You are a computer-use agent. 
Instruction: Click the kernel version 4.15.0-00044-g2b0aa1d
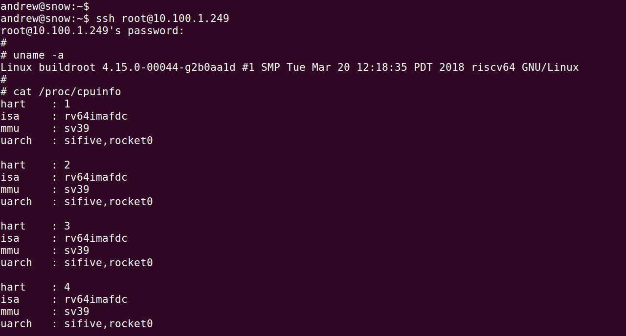169,67
